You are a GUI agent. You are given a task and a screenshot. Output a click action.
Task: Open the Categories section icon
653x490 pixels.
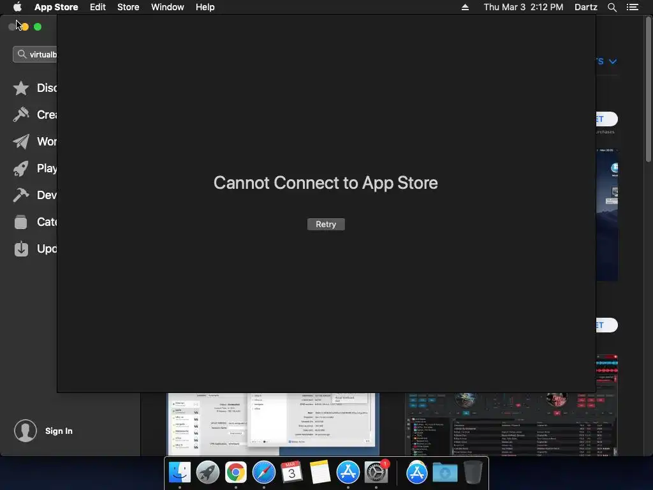pyautogui.click(x=21, y=221)
